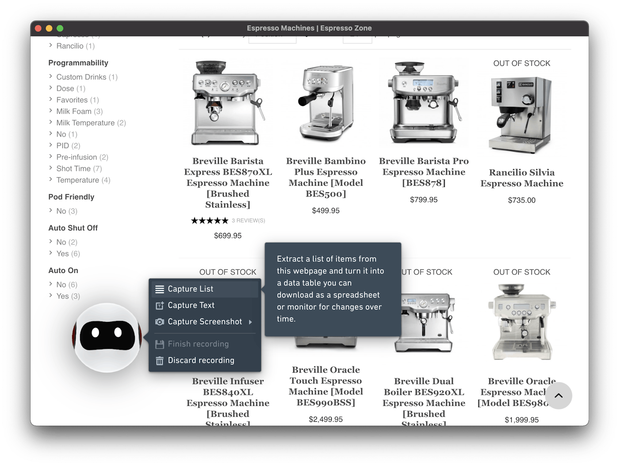The image size is (619, 466).
Task: Select Discard recording menu entry
Action: click(205, 360)
